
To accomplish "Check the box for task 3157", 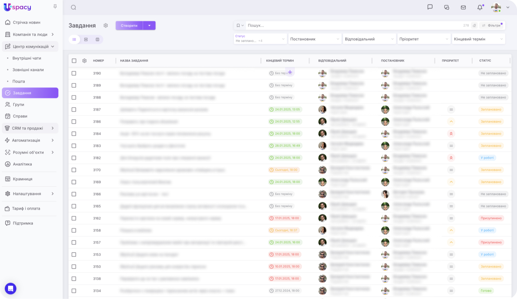I will coord(74,242).
